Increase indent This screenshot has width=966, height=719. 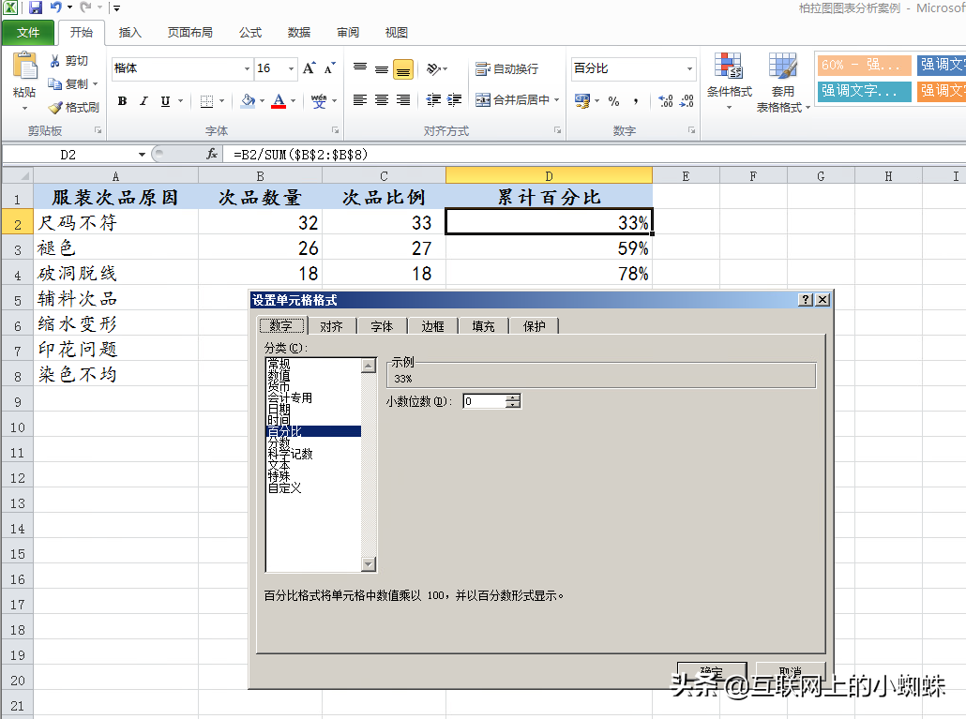pos(455,99)
